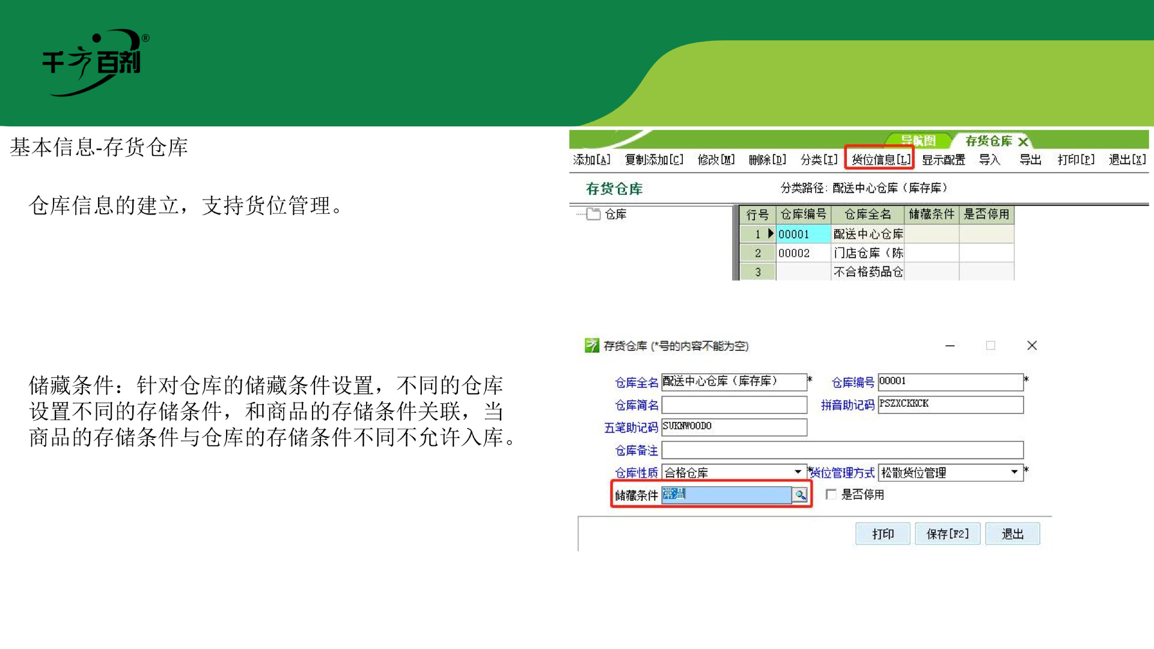Click the 退出 button in dialog
This screenshot has height=649, width=1154.
(x=1012, y=534)
